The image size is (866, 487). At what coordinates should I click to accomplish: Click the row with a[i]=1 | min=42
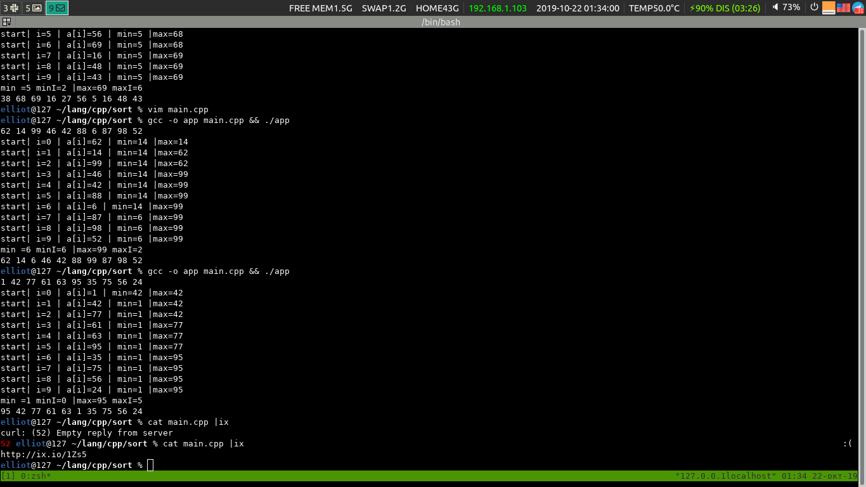(92, 293)
